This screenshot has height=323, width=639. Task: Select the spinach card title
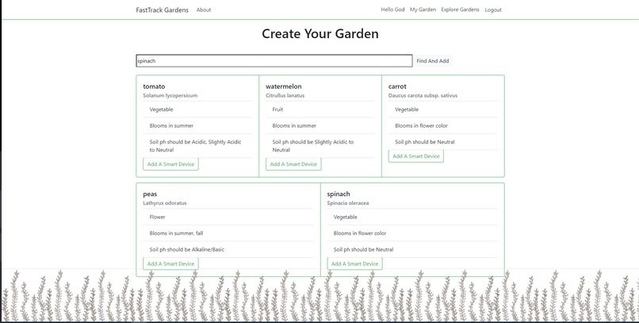point(339,194)
